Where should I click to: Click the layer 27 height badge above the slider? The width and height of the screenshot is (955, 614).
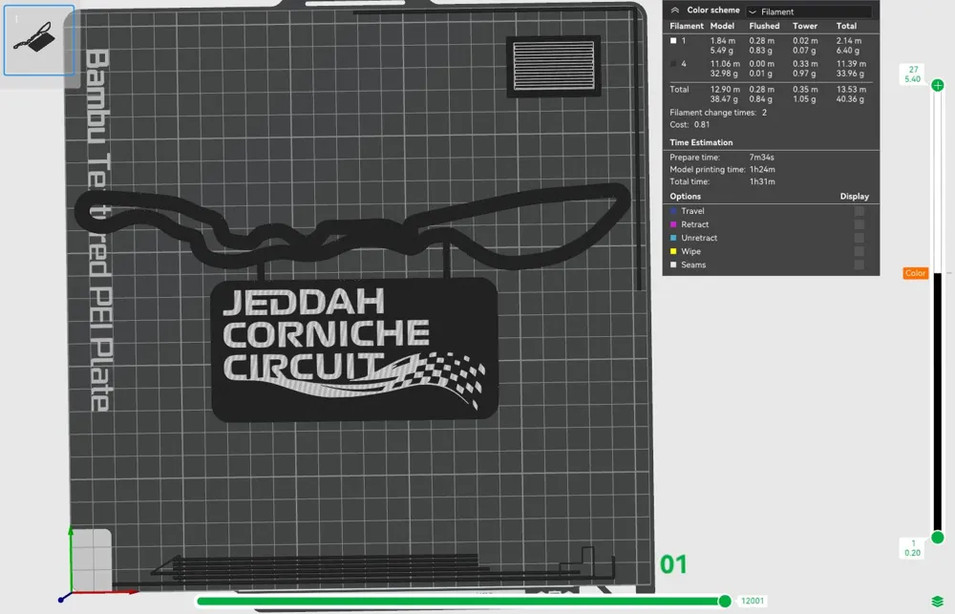click(912, 74)
